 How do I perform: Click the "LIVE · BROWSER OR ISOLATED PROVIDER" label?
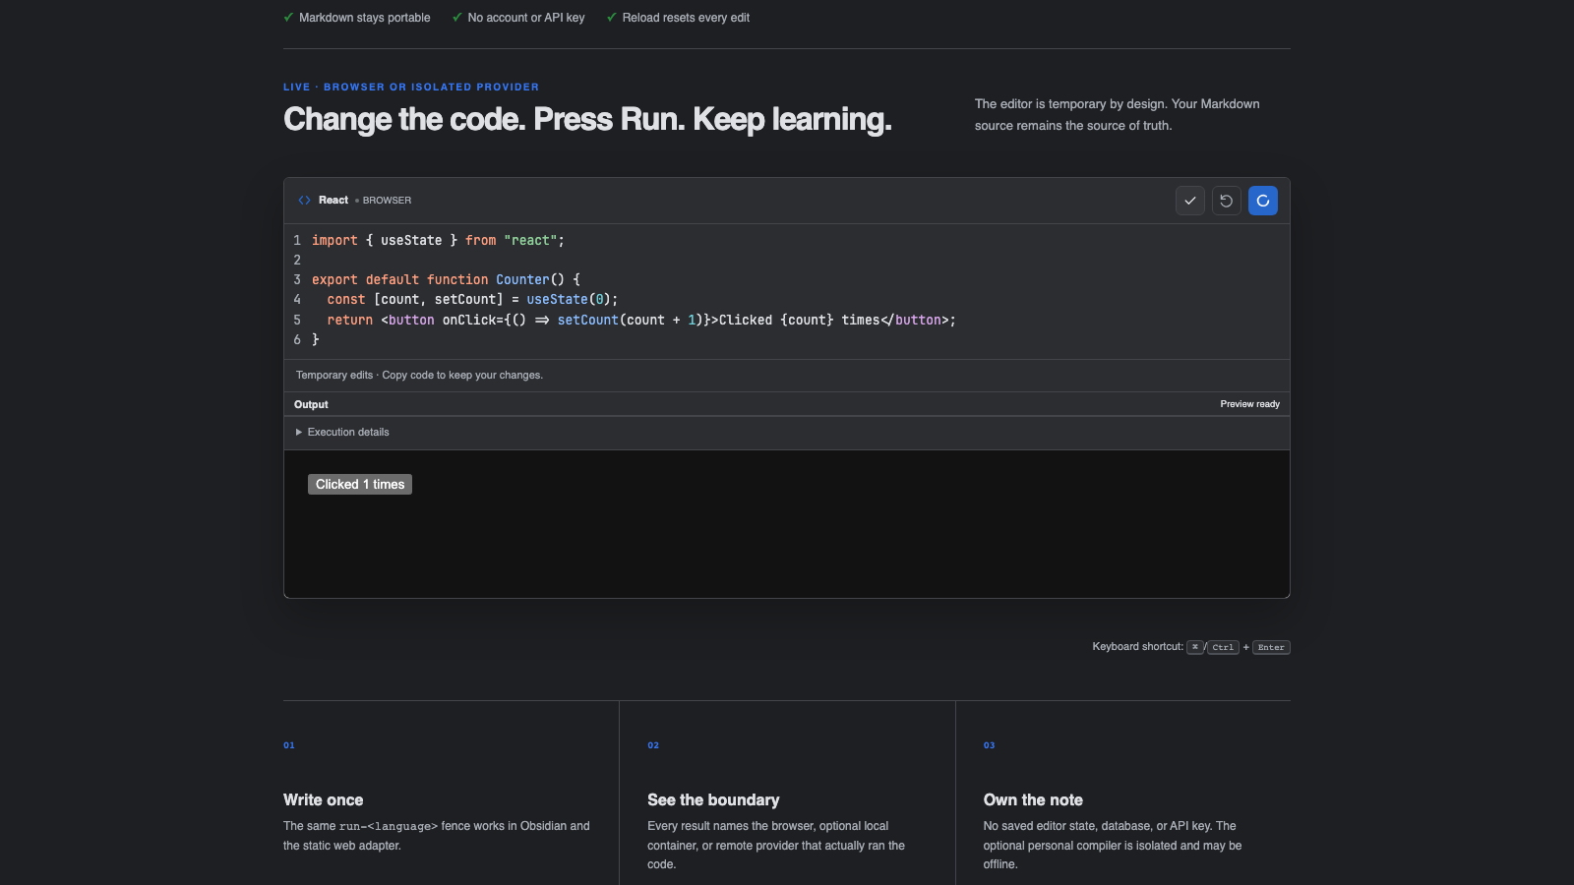point(411,88)
